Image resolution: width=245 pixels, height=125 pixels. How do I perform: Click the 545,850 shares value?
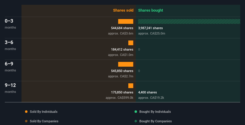click(122, 71)
